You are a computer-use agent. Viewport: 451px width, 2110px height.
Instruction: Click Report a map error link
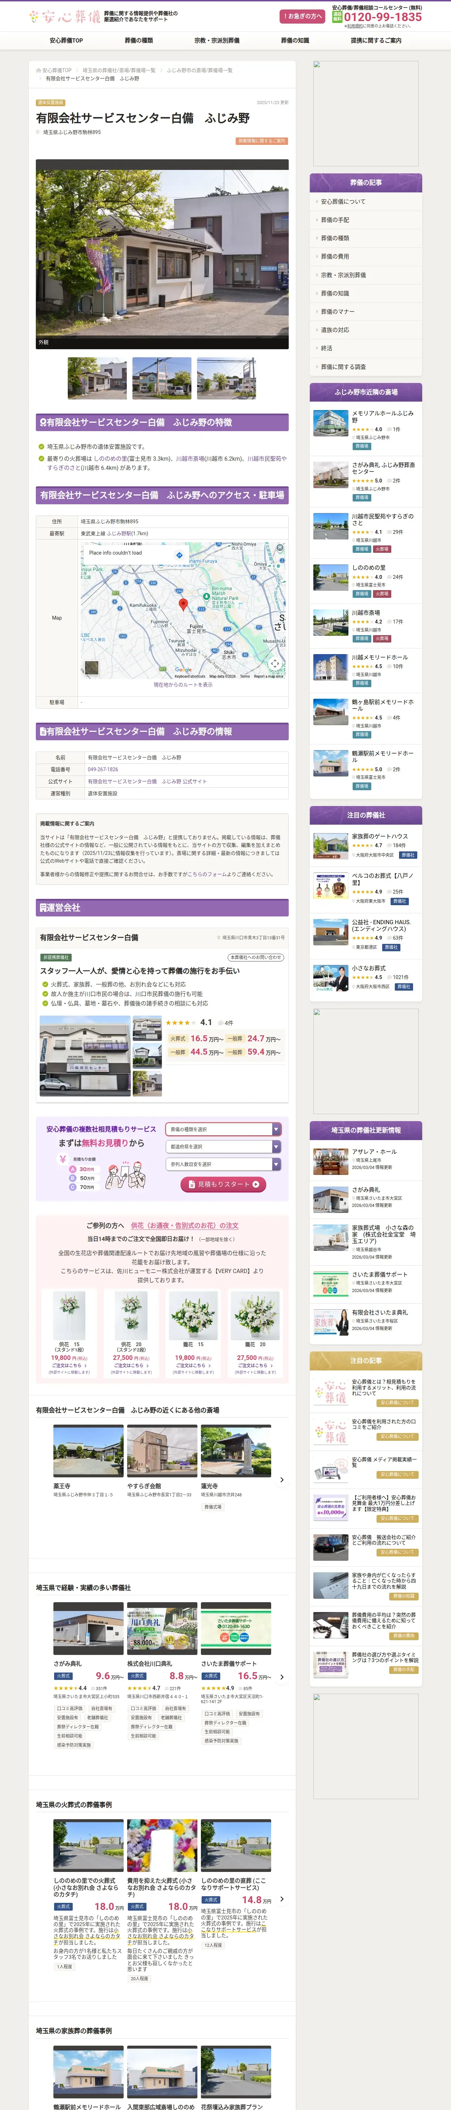click(x=268, y=677)
